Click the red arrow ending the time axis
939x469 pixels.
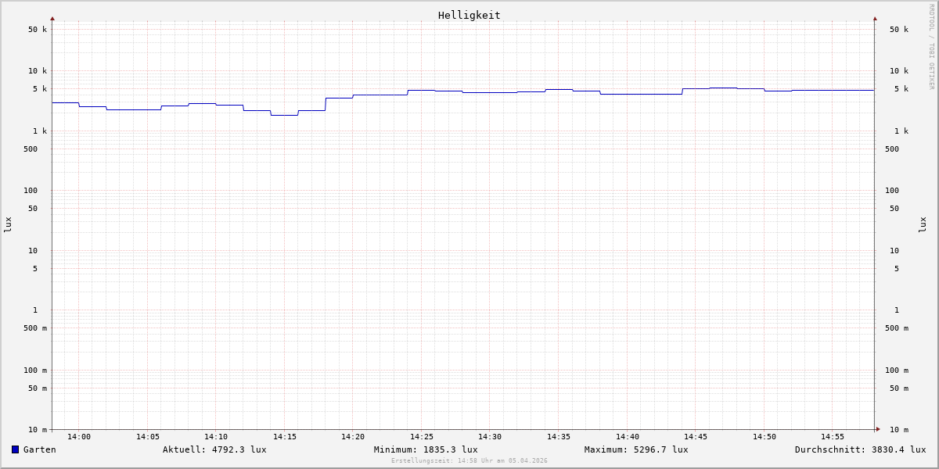[x=878, y=429]
